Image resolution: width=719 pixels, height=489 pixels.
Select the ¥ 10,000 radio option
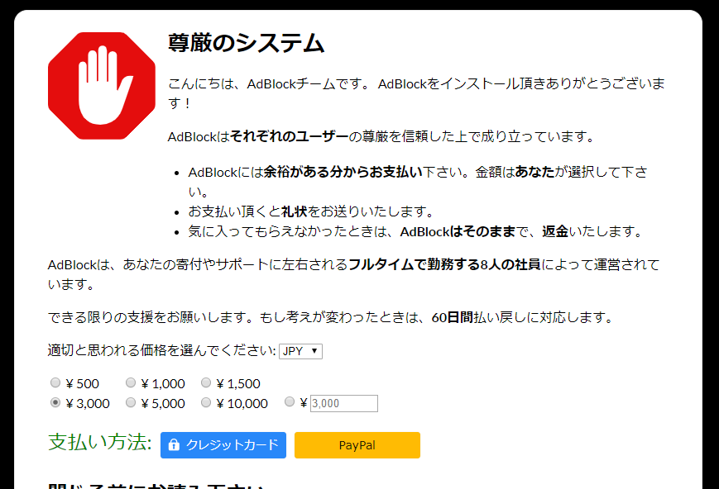click(x=206, y=402)
